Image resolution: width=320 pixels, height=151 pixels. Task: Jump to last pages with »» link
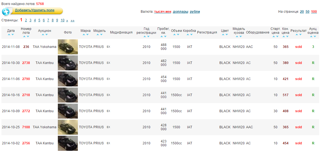pos(73,20)
